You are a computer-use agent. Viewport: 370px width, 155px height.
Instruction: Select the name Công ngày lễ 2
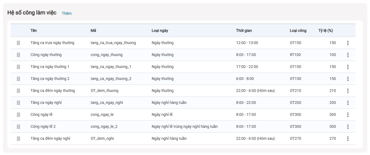43,126
